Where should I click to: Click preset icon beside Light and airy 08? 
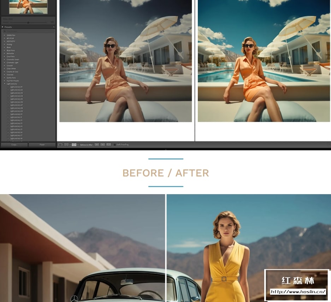click(8, 108)
